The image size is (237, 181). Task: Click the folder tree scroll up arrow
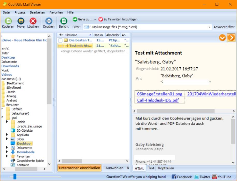tap(49, 36)
